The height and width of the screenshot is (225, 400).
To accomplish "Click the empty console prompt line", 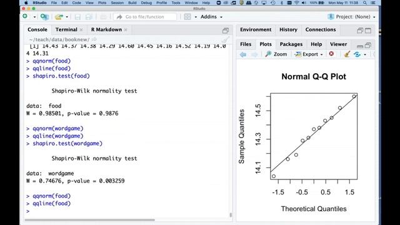I will (127, 211).
